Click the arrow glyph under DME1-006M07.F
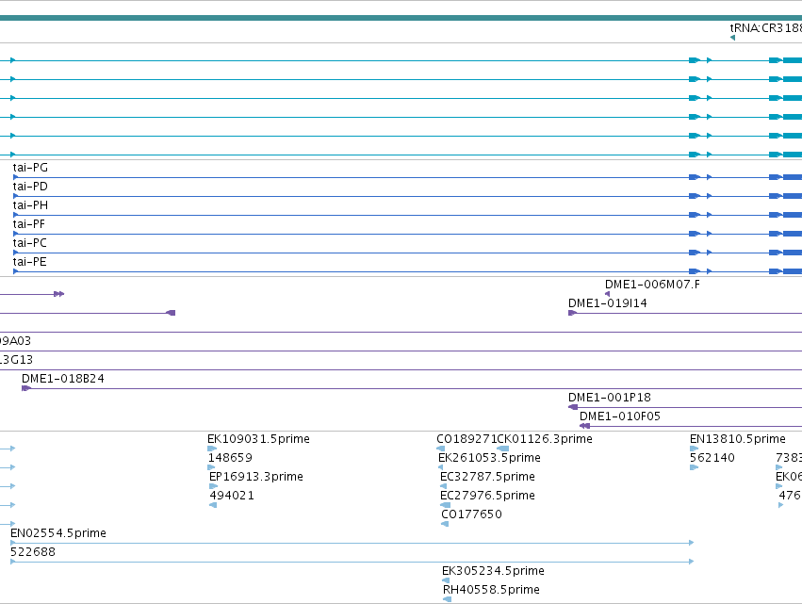 point(607,294)
